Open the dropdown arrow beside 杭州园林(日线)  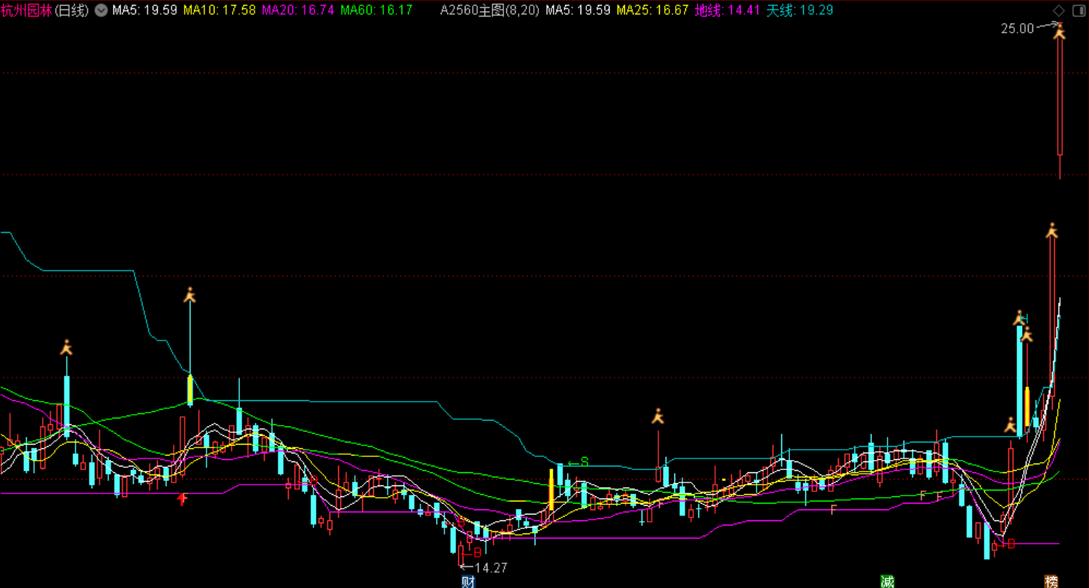click(101, 10)
